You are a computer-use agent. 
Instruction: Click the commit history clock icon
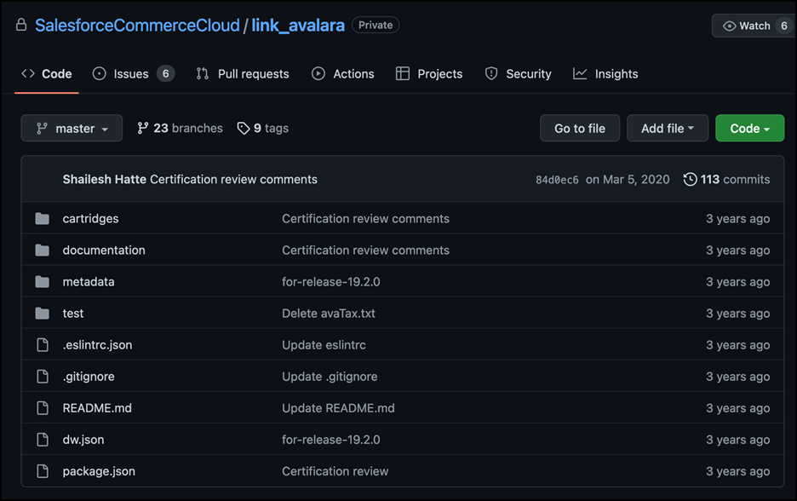[690, 179]
